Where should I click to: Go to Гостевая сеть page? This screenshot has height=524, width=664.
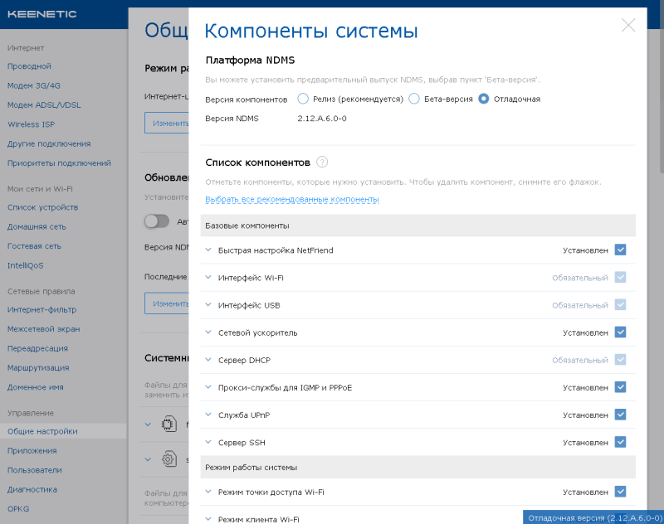click(x=34, y=246)
